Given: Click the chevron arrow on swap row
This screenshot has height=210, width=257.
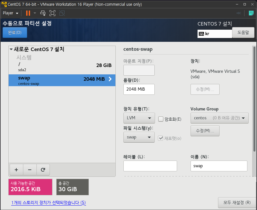Looking at the screenshot, I should tap(110, 79).
